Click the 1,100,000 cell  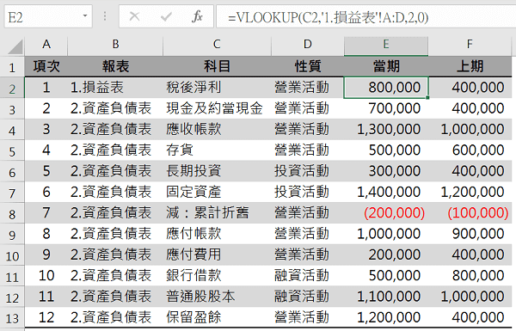tap(386, 297)
